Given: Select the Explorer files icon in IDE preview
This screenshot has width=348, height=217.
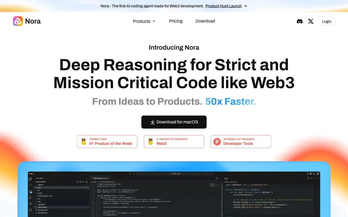Looking at the screenshot, I should click(x=30, y=179).
